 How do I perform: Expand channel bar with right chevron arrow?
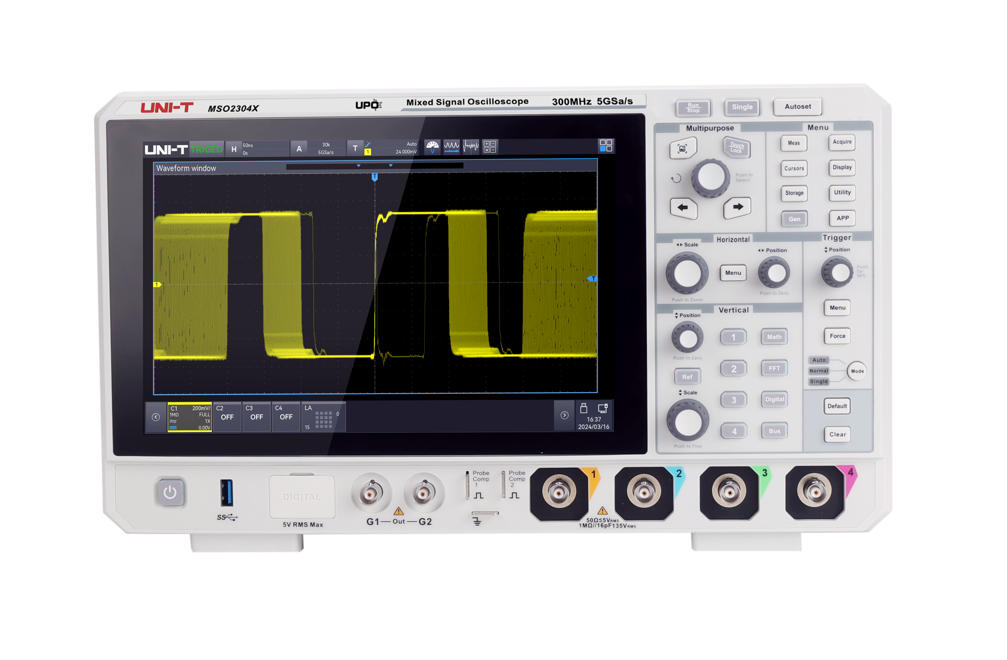click(x=564, y=416)
